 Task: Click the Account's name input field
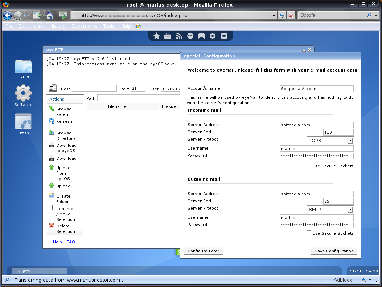point(316,89)
